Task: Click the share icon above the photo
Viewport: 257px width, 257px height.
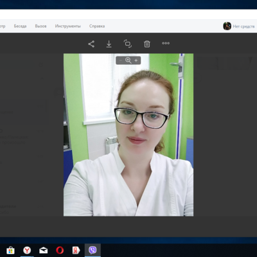Action: pos(91,44)
